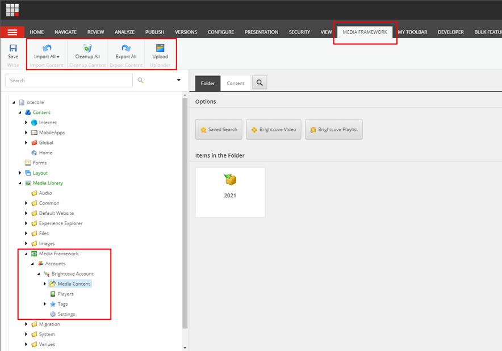Click the Settings gear icon in tree
This screenshot has height=351, width=502.
click(x=53, y=314)
